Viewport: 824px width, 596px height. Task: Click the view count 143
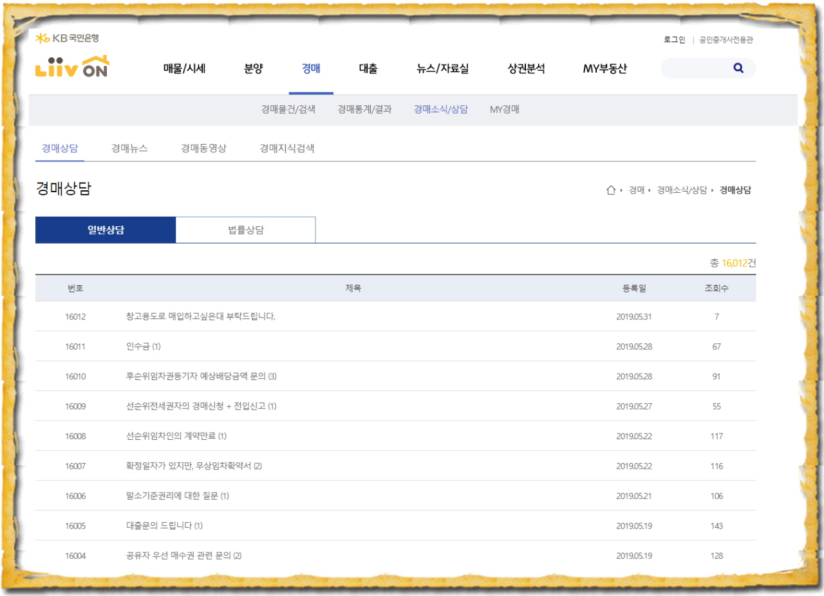coord(716,526)
